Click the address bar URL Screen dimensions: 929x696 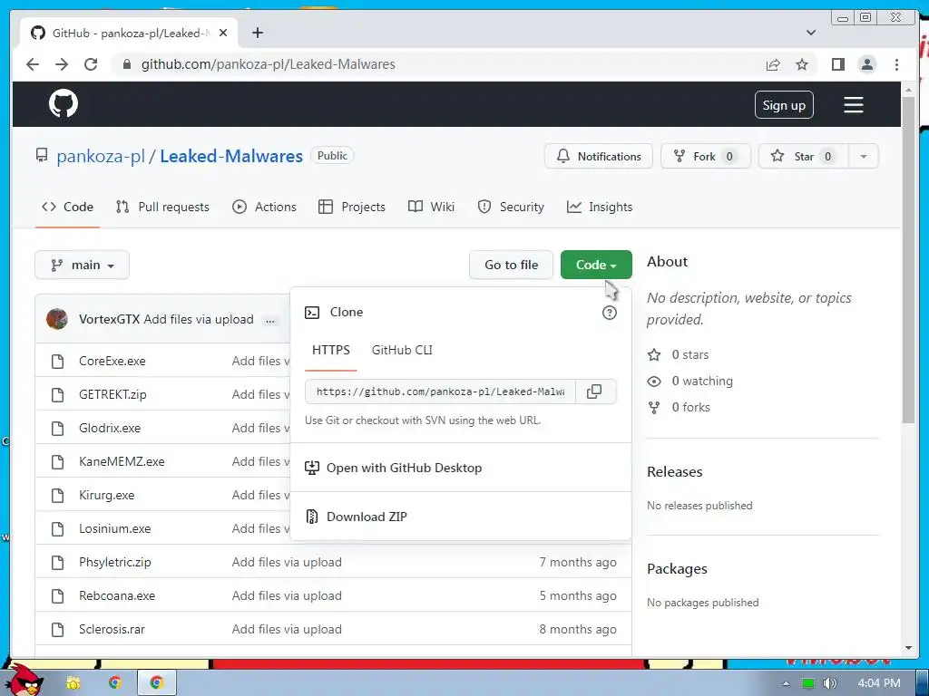[268, 64]
